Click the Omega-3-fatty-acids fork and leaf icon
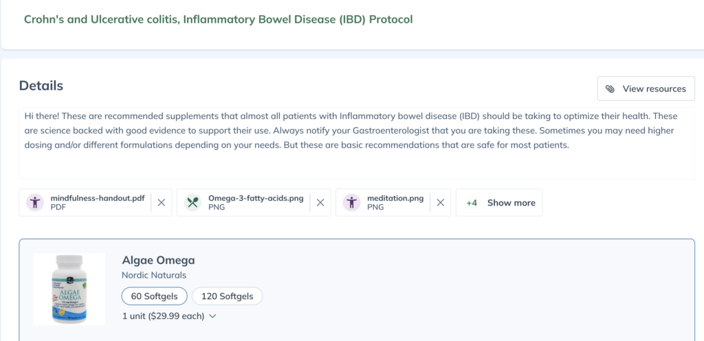The image size is (704, 341). pos(193,203)
